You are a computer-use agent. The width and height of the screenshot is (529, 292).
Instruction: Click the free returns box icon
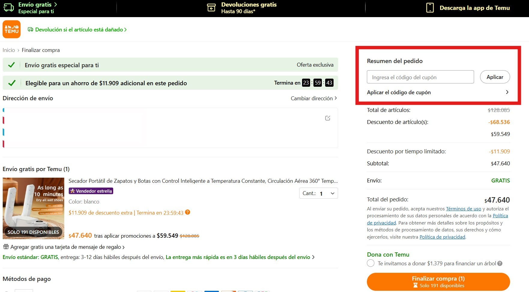[211, 8]
